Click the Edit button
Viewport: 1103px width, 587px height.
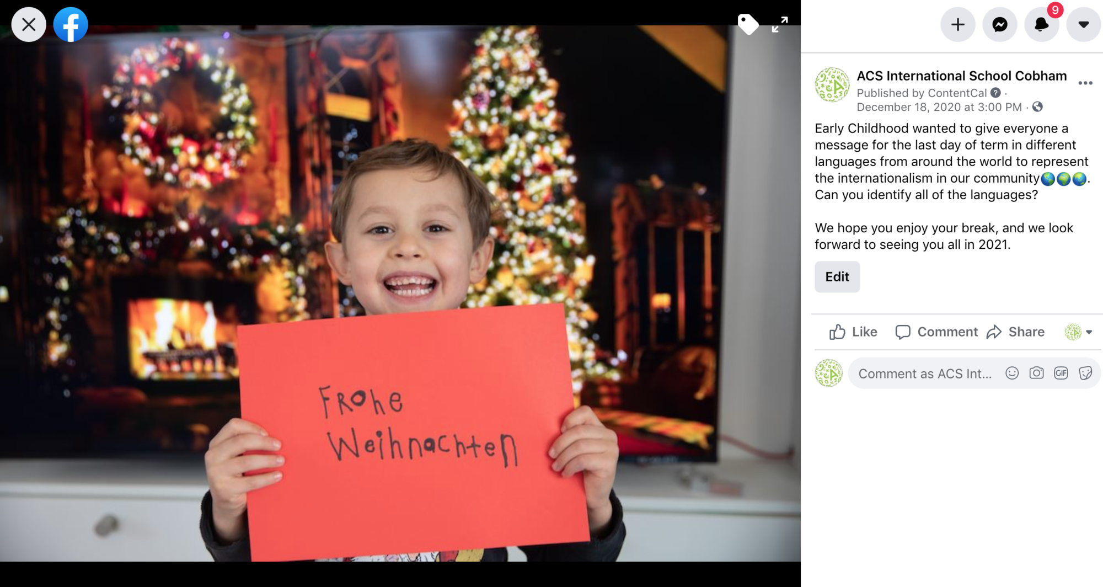click(x=837, y=277)
